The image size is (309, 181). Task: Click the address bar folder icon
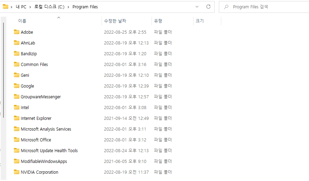[6, 7]
